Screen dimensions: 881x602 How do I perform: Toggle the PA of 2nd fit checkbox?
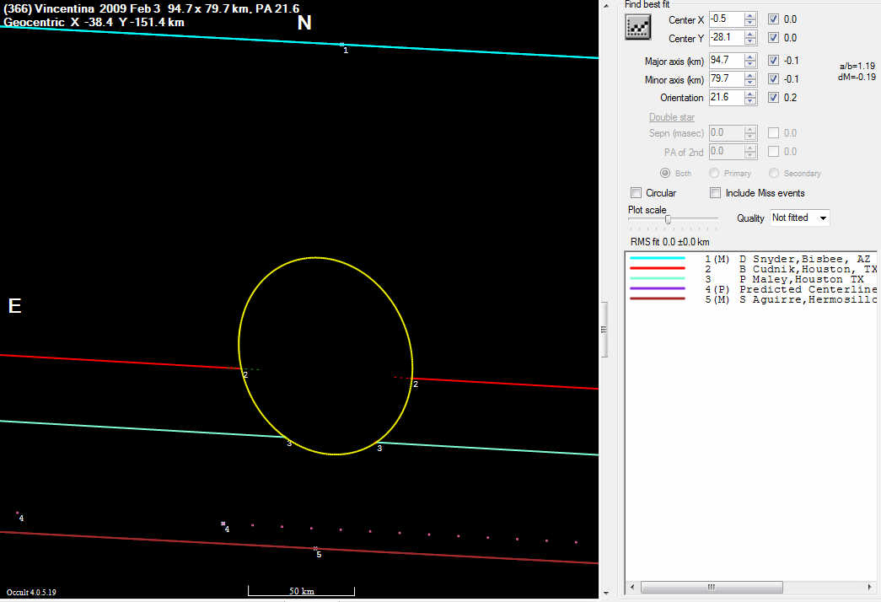point(774,151)
